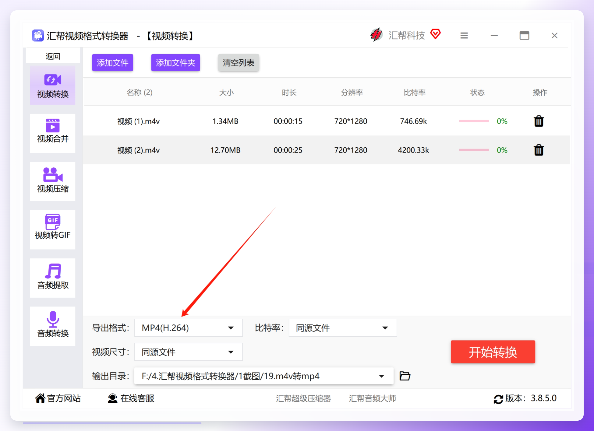Viewport: 594px width, 431px height.
Task: Click the 汇帮科技 brand text
Action: click(x=407, y=35)
